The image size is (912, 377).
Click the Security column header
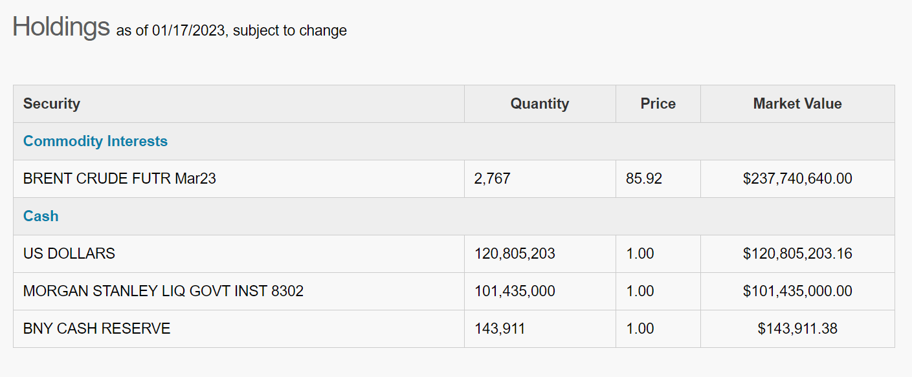pos(52,103)
